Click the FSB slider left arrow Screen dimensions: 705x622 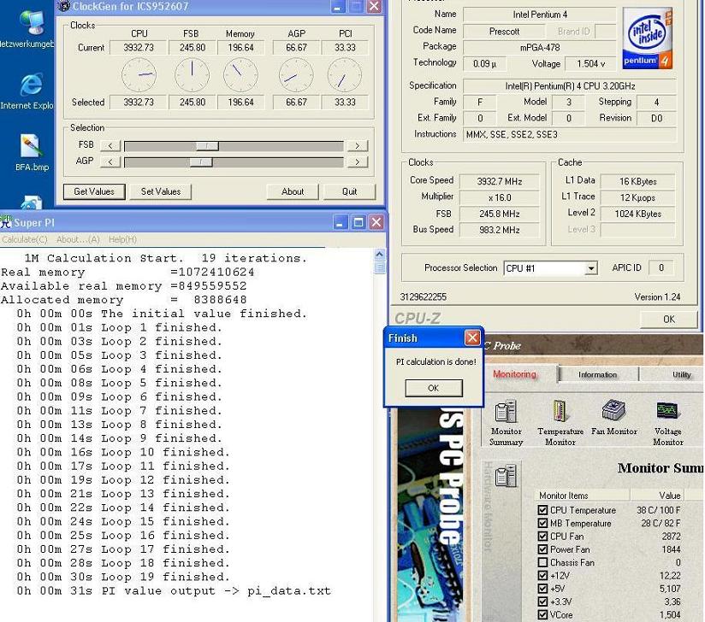(x=110, y=145)
